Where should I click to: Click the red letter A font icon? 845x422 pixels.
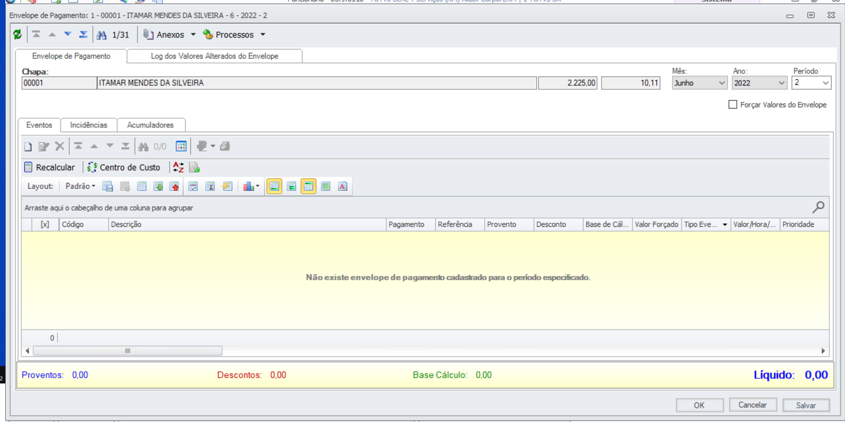pos(343,186)
